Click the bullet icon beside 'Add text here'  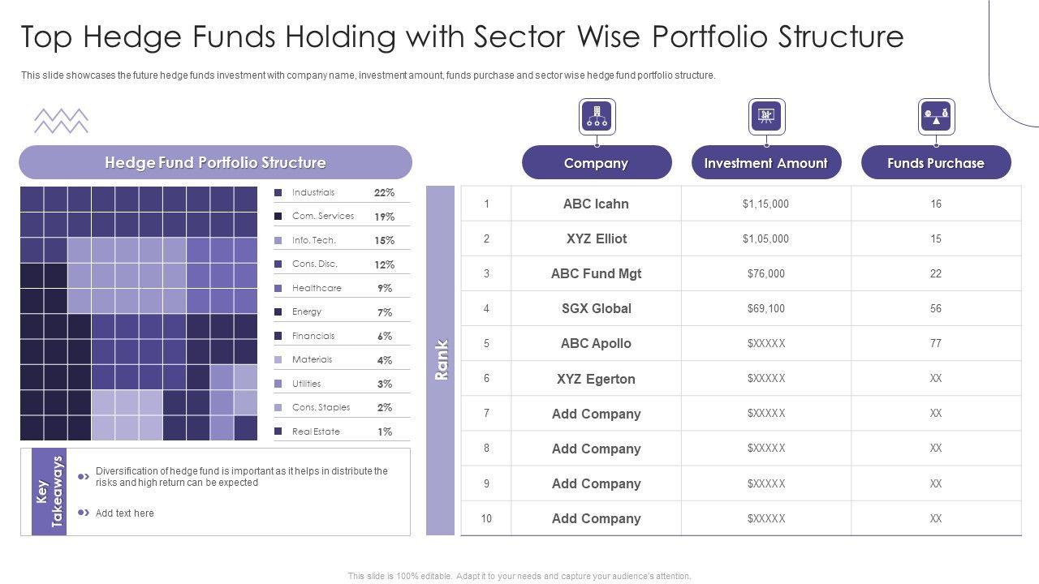pos(84,513)
